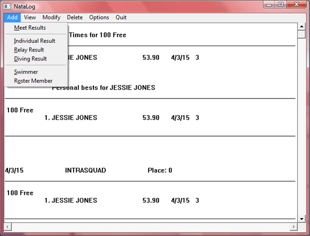Open the Add menu

pyautogui.click(x=12, y=17)
